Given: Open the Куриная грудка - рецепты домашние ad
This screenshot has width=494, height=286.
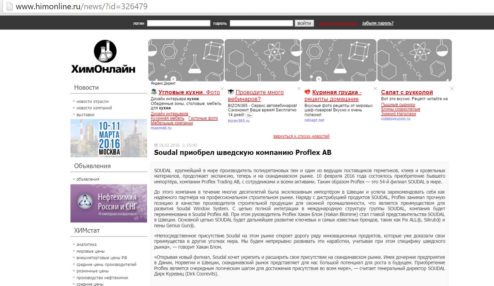Looking at the screenshot, I should [x=333, y=95].
